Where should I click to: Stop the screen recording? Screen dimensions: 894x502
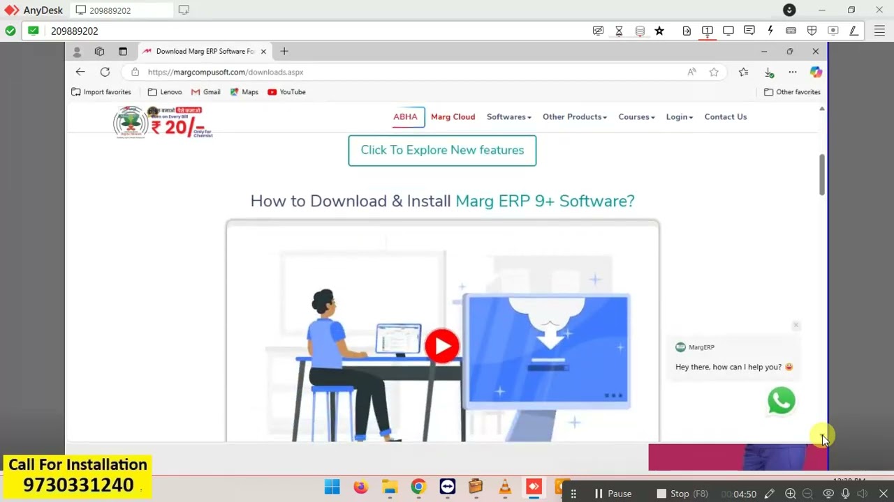coord(682,494)
